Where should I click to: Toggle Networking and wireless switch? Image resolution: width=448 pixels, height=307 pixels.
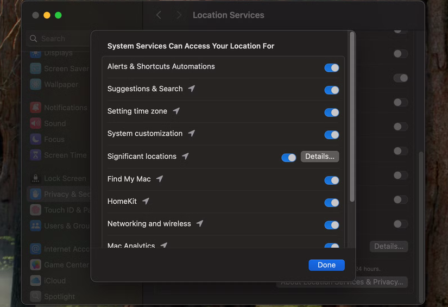click(331, 225)
